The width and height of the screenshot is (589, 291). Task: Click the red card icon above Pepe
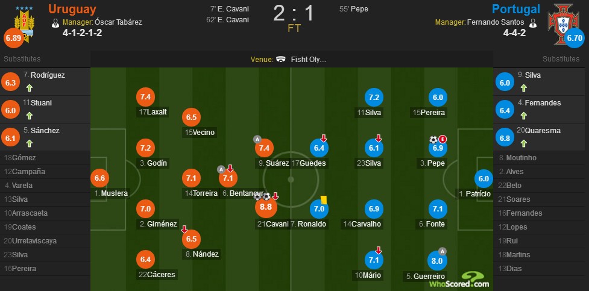tap(443, 139)
